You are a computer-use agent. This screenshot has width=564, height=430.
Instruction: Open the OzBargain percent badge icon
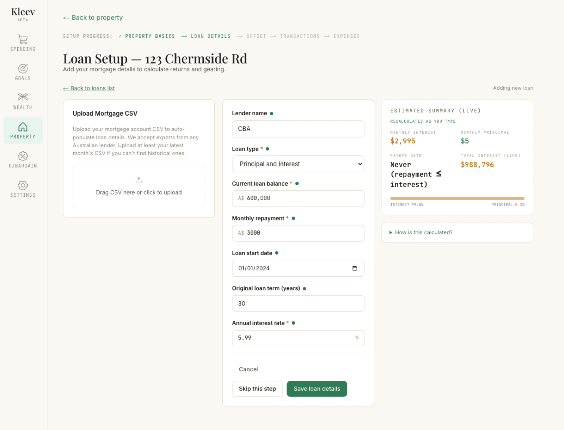pos(23,156)
